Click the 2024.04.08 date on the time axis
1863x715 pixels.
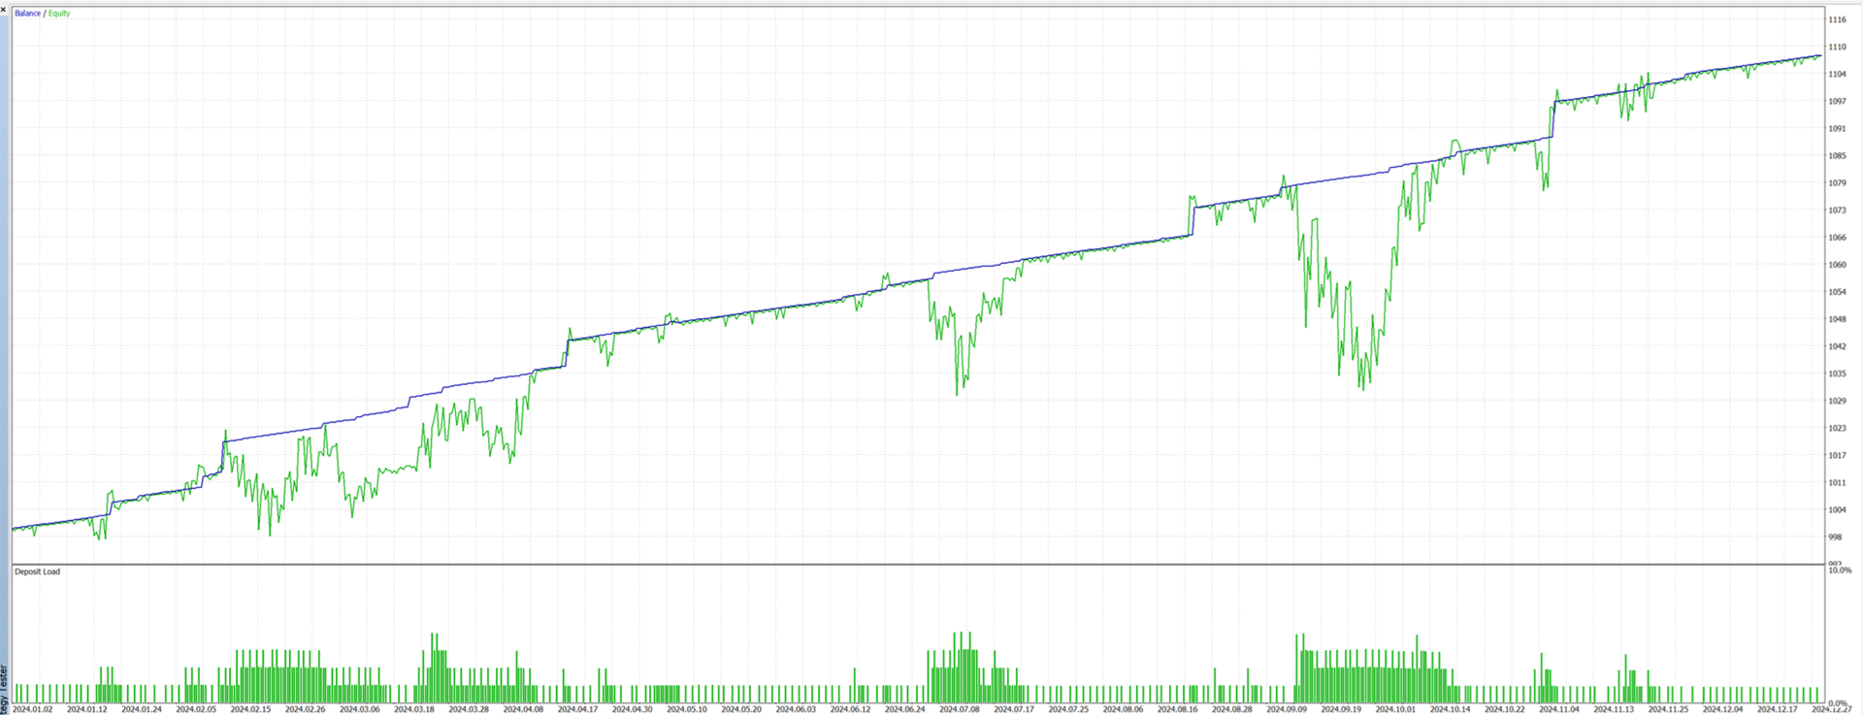[523, 709]
